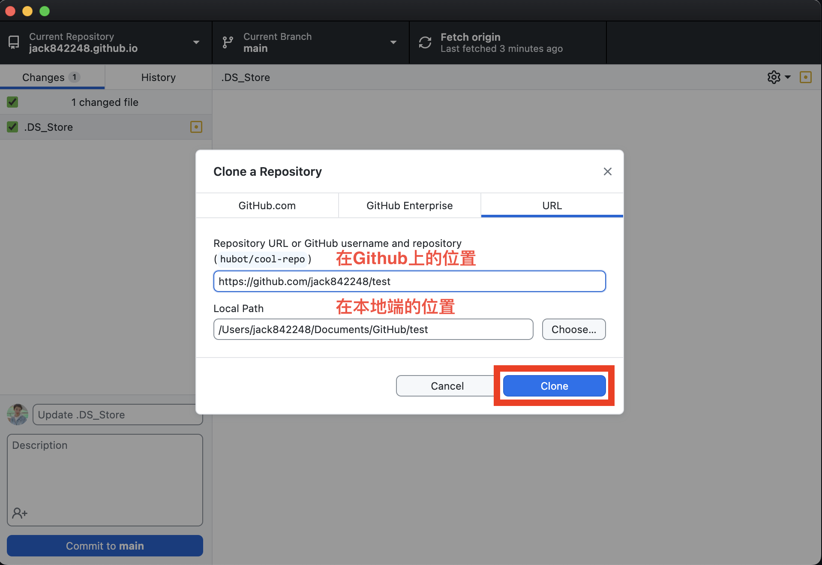Click the modified badge in diff header

point(805,77)
